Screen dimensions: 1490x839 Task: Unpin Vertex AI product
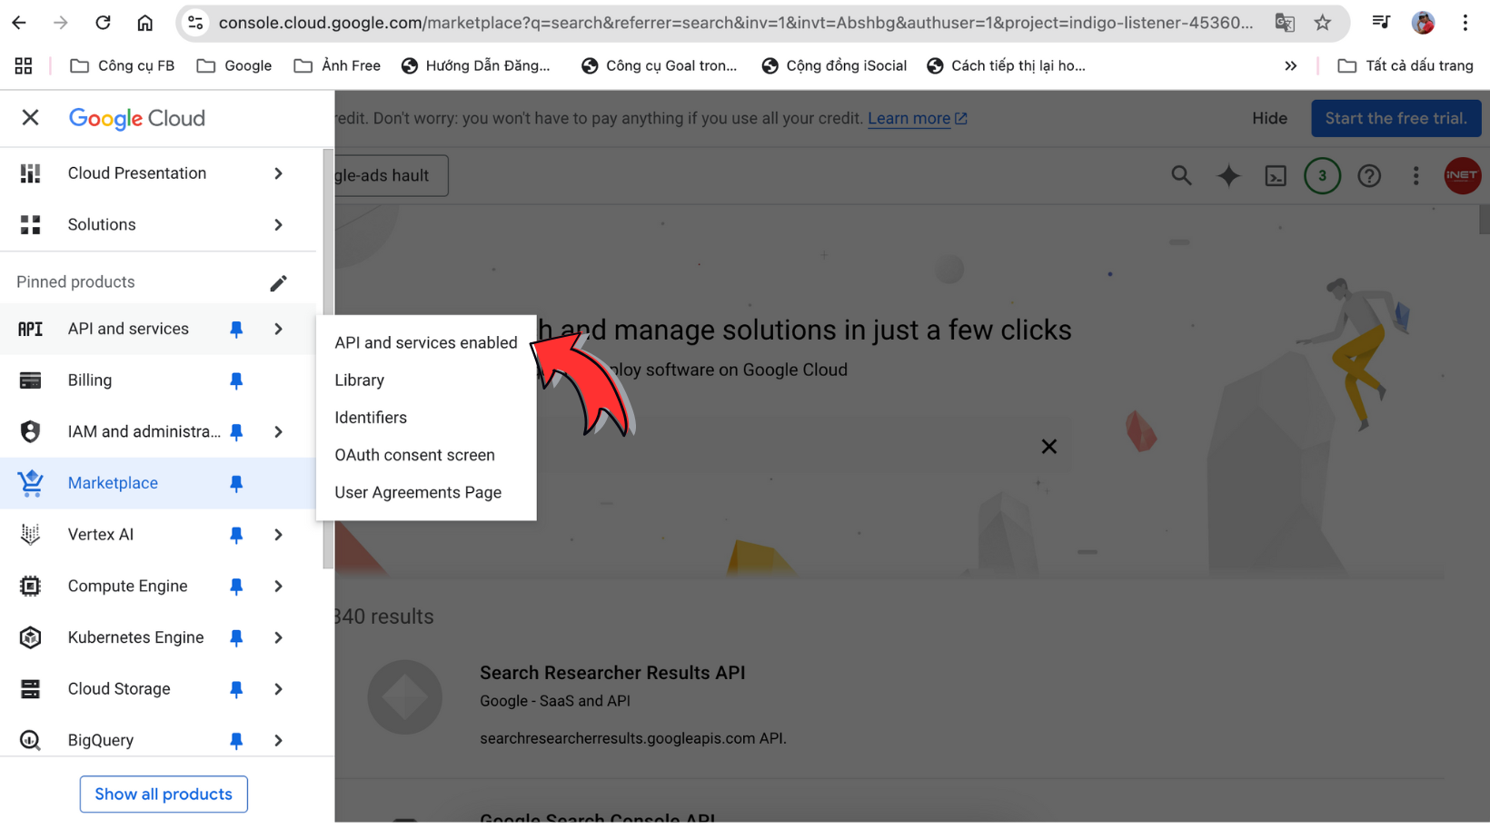(x=236, y=535)
